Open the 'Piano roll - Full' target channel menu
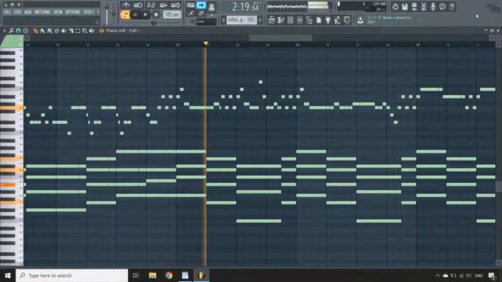The height and width of the screenshot is (282, 502). click(123, 31)
